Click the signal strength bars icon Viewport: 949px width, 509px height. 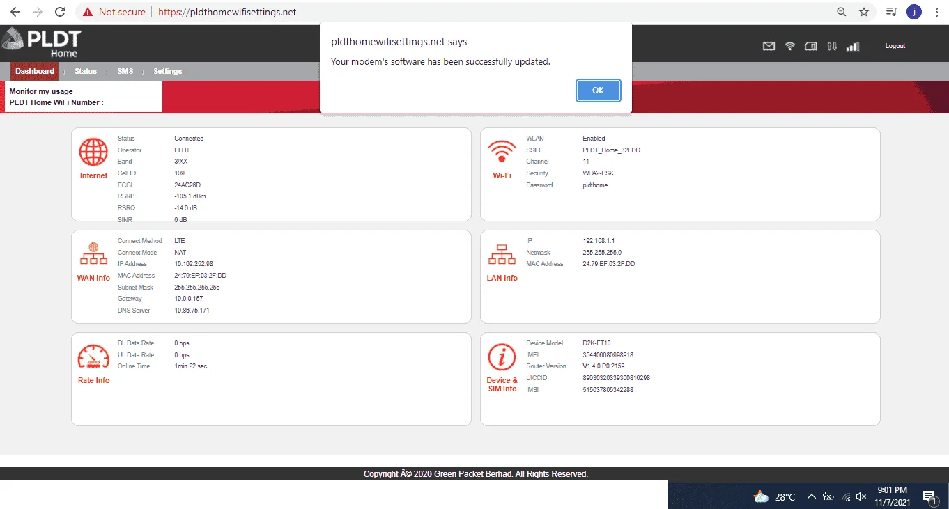pyautogui.click(x=853, y=47)
